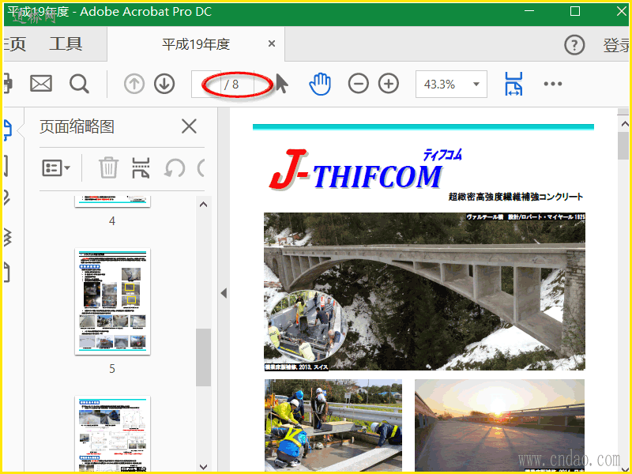
Task: Close the 页面缩略图 panel
Action: [x=189, y=126]
